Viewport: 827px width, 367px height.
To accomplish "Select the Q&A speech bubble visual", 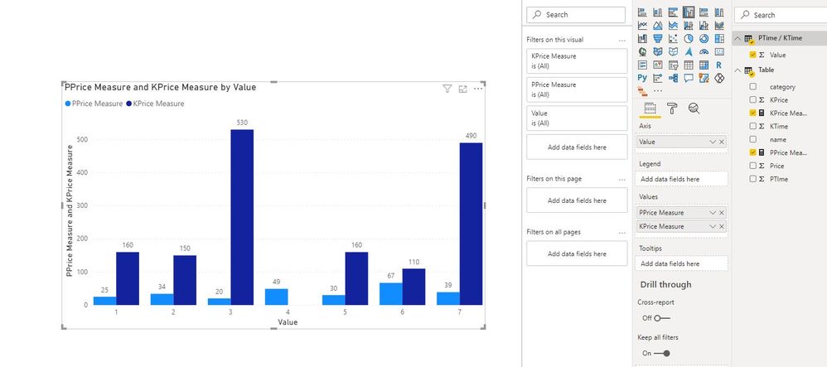I will [689, 78].
